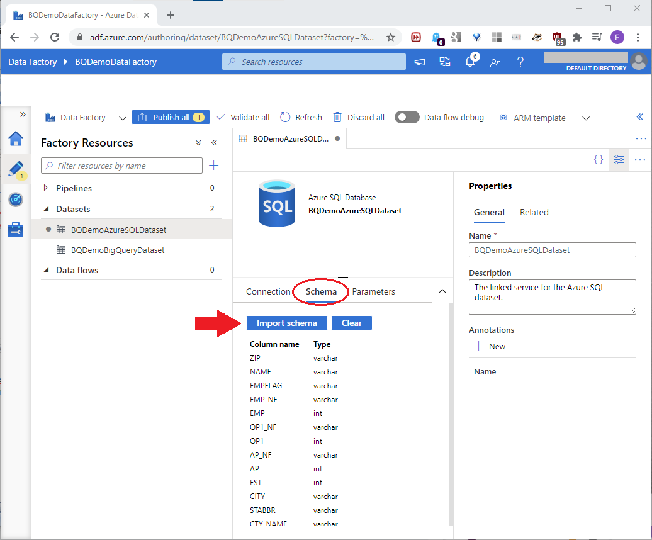Click Validate all
Viewport: 652px width, 540px height.
[244, 118]
